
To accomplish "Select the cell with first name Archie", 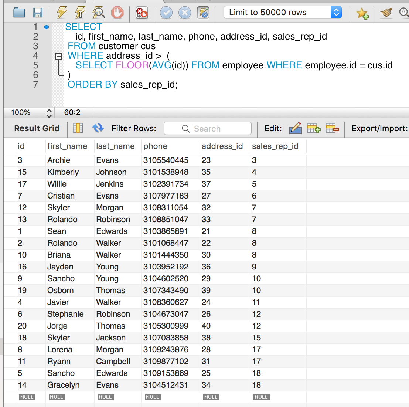I will 70,160.
